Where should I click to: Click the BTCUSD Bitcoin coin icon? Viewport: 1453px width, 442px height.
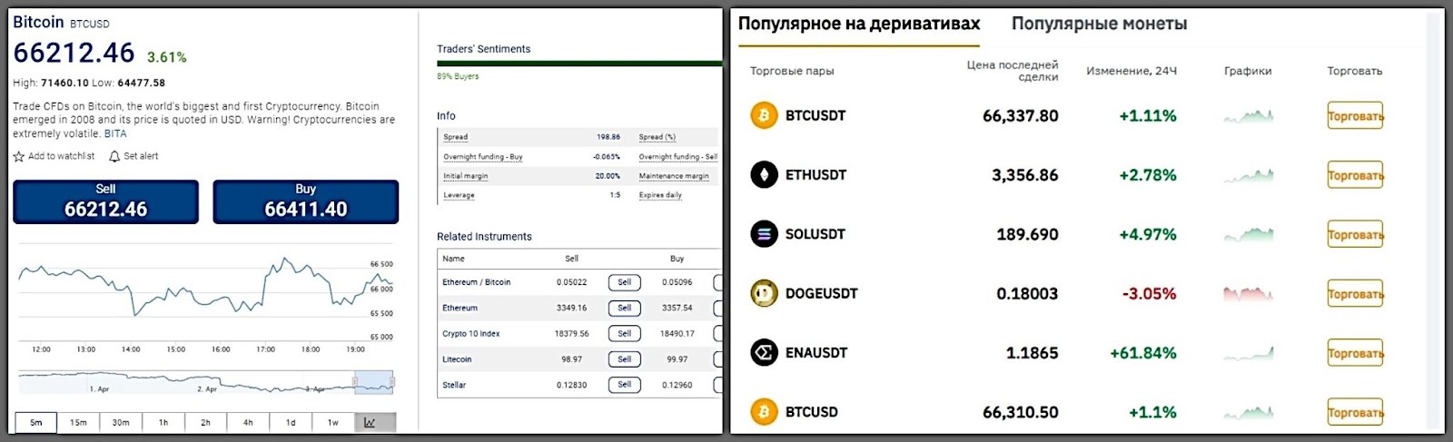coord(764,412)
